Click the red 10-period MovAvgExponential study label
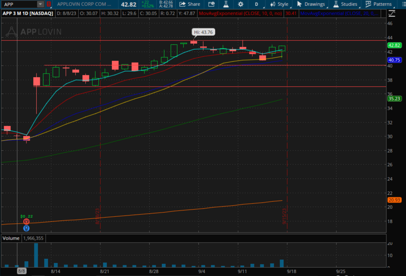This screenshot has height=276, width=406. point(241,13)
